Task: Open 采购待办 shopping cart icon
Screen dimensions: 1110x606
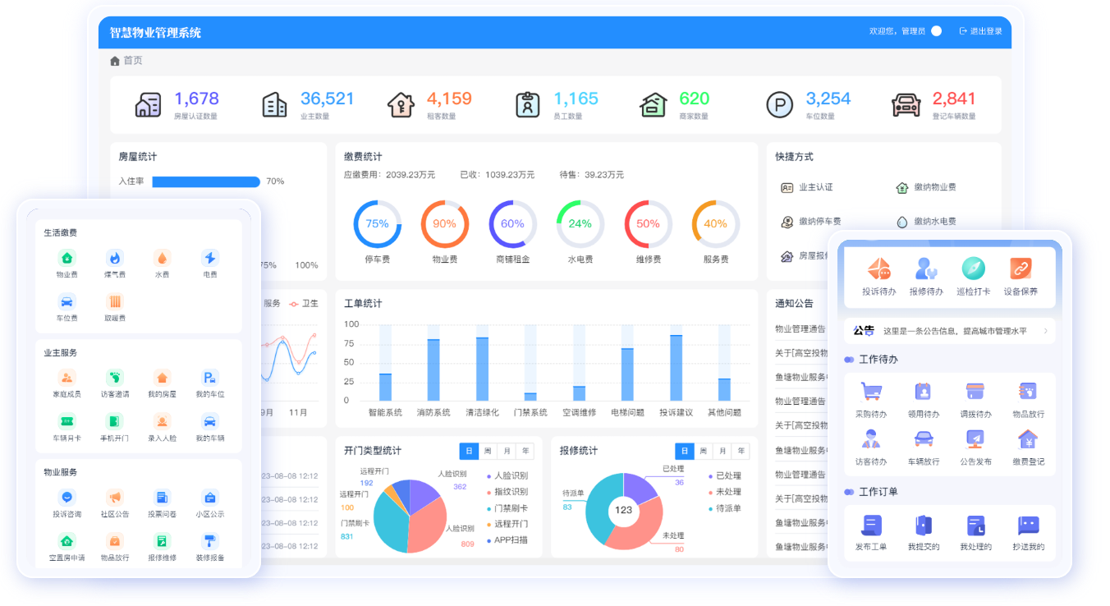Action: tap(870, 392)
